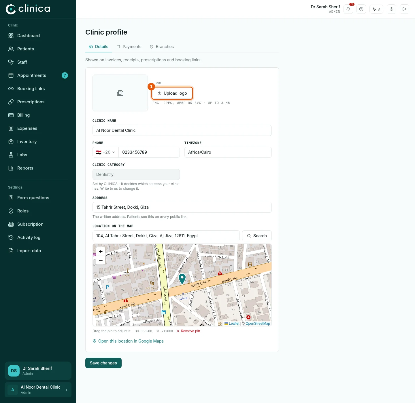415x403 pixels.
Task: Open this location in Google Maps
Action: click(128, 341)
